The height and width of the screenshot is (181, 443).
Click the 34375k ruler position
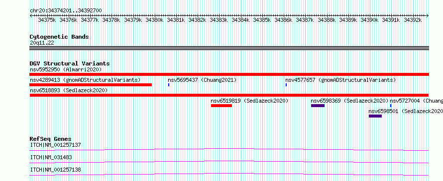point(47,20)
